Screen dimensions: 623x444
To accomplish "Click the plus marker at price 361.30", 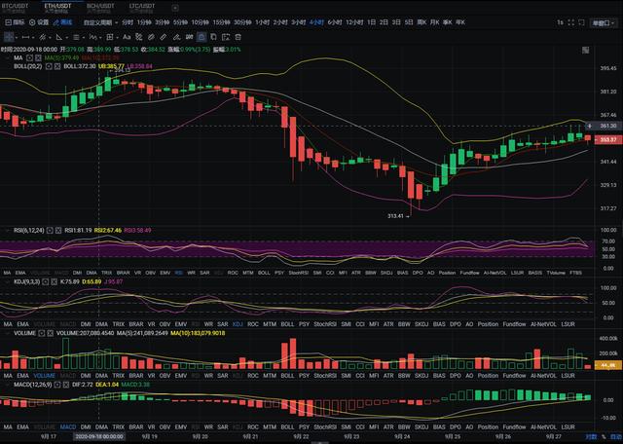I will (x=590, y=126).
